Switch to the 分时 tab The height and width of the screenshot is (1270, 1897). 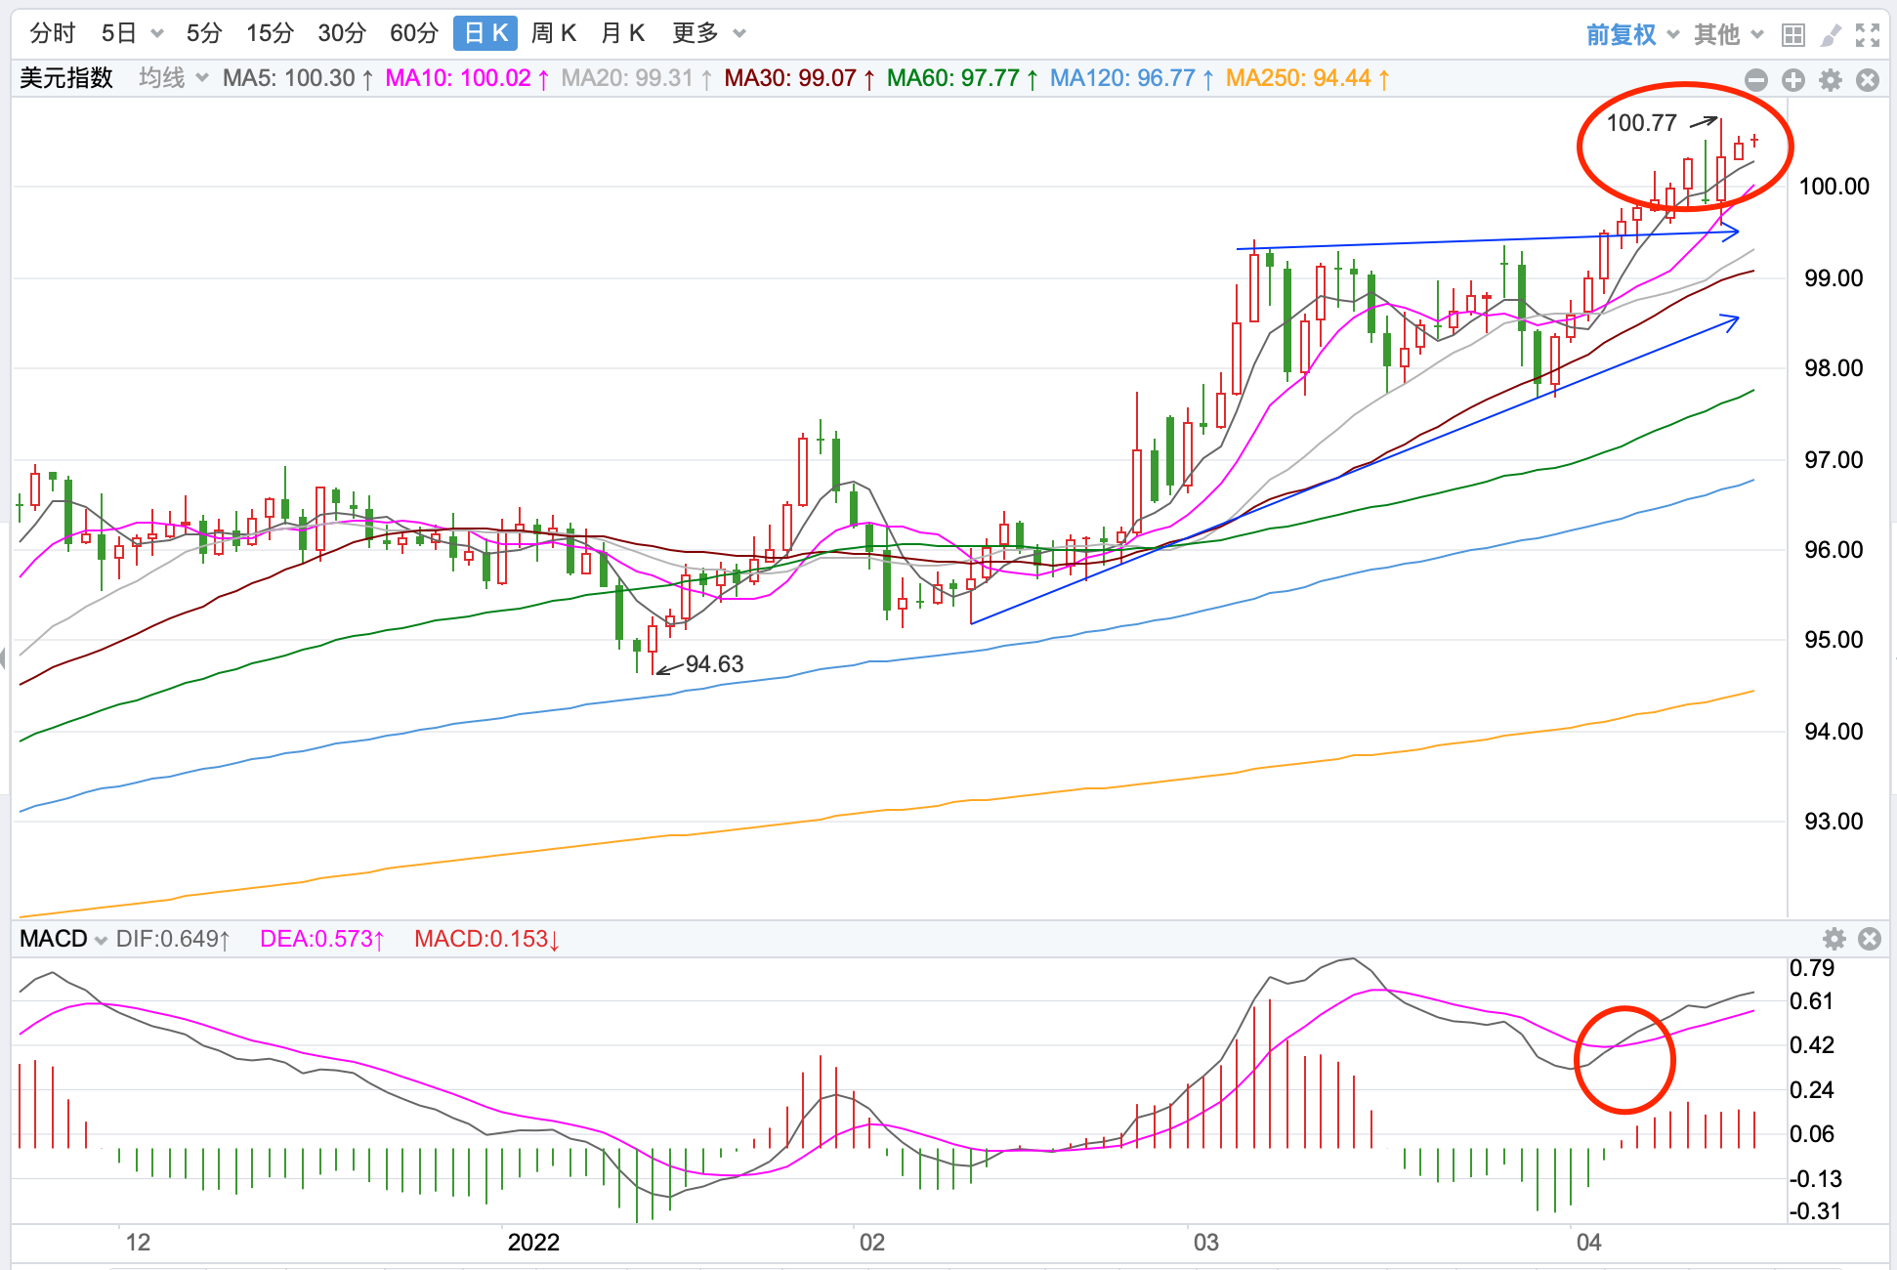click(53, 34)
